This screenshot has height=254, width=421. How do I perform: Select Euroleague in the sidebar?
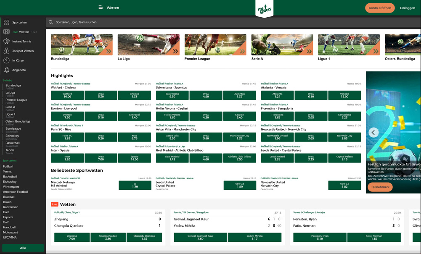click(13, 128)
